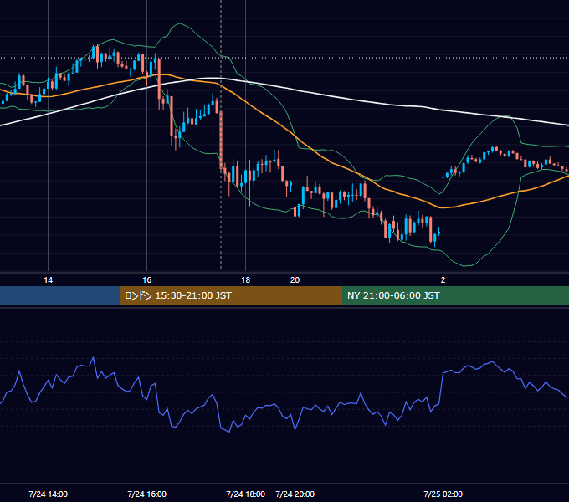
Task: Select the 18 hour axis label
Action: click(x=246, y=280)
